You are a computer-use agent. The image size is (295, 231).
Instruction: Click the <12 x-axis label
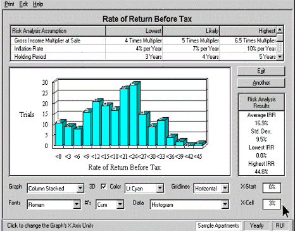(96, 156)
